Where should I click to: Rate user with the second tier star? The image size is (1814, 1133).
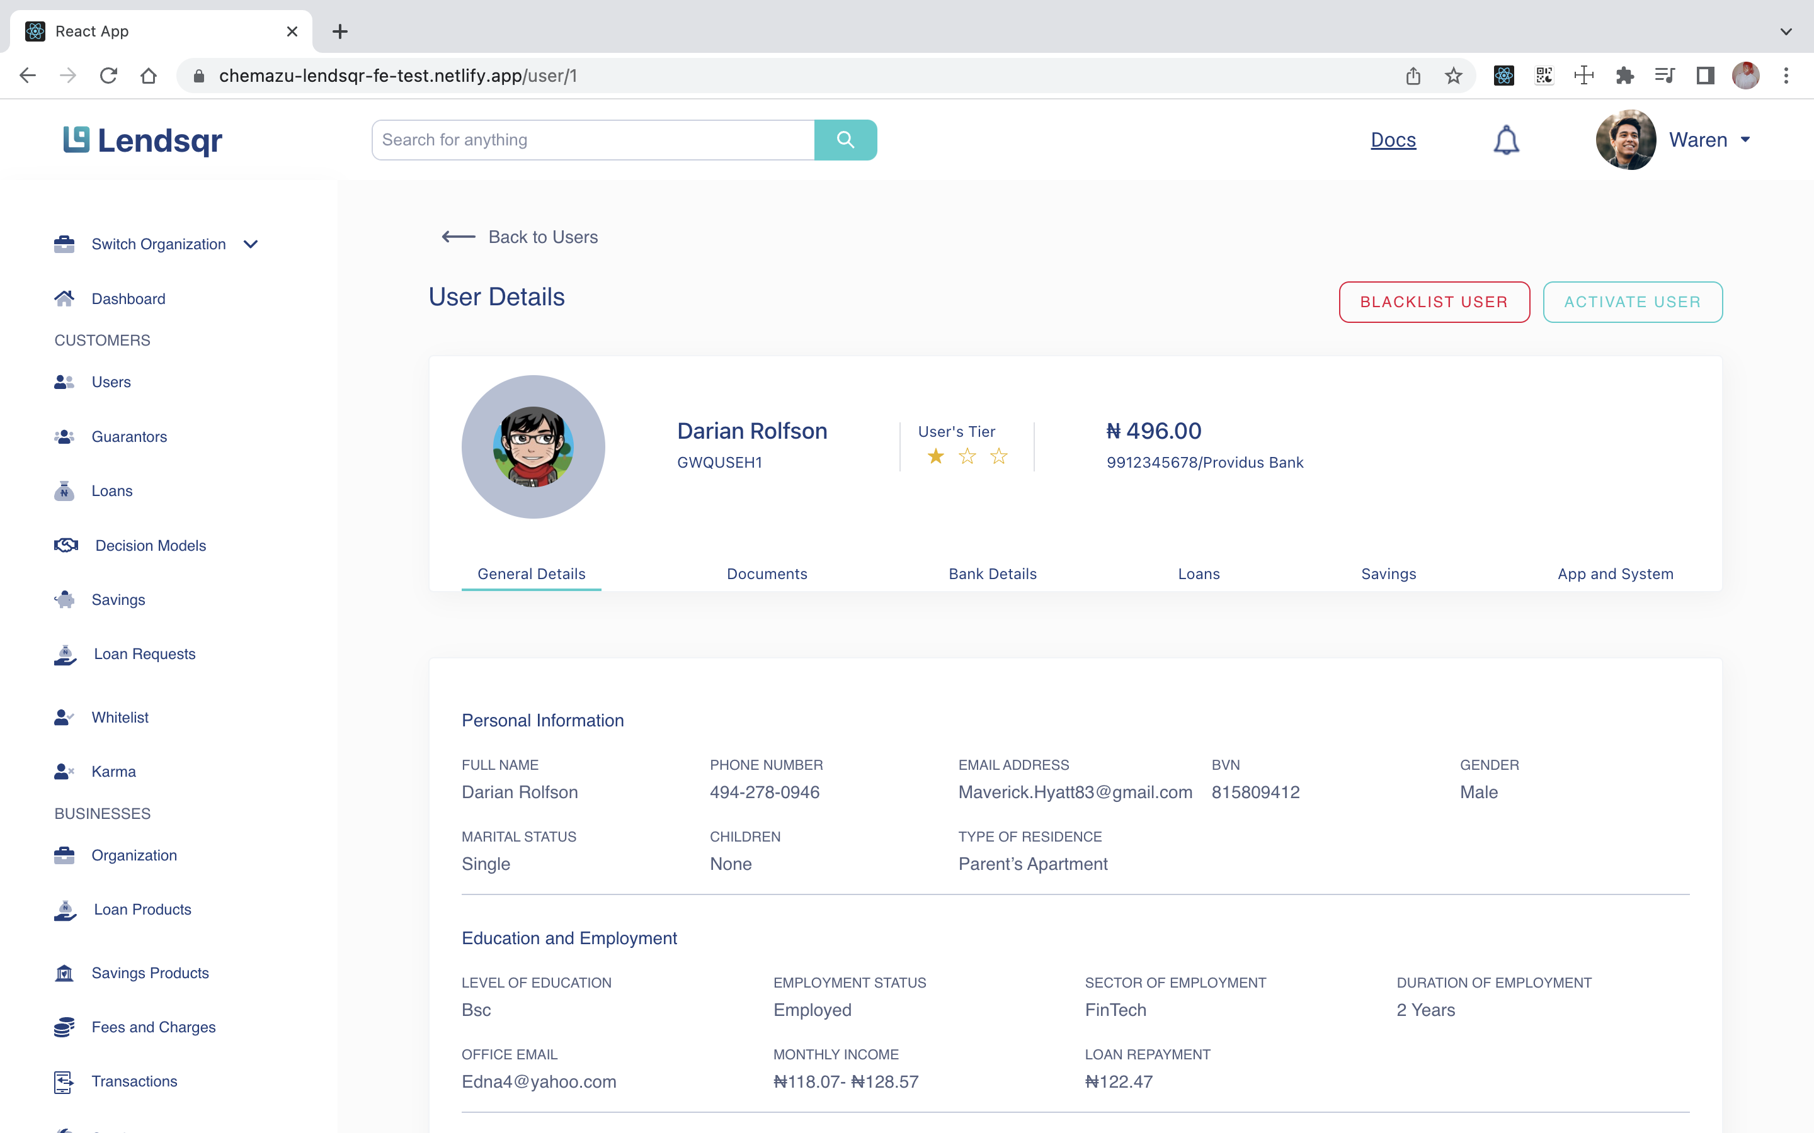(x=967, y=456)
